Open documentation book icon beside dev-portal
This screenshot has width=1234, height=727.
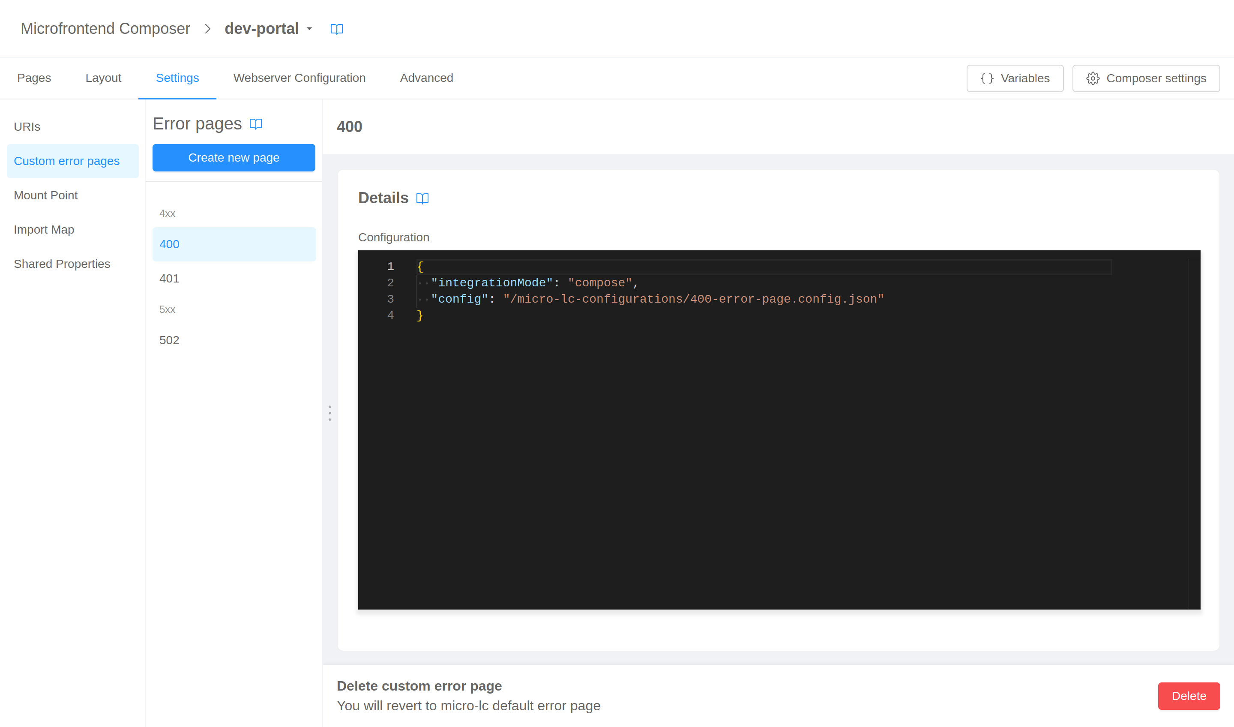click(x=336, y=29)
